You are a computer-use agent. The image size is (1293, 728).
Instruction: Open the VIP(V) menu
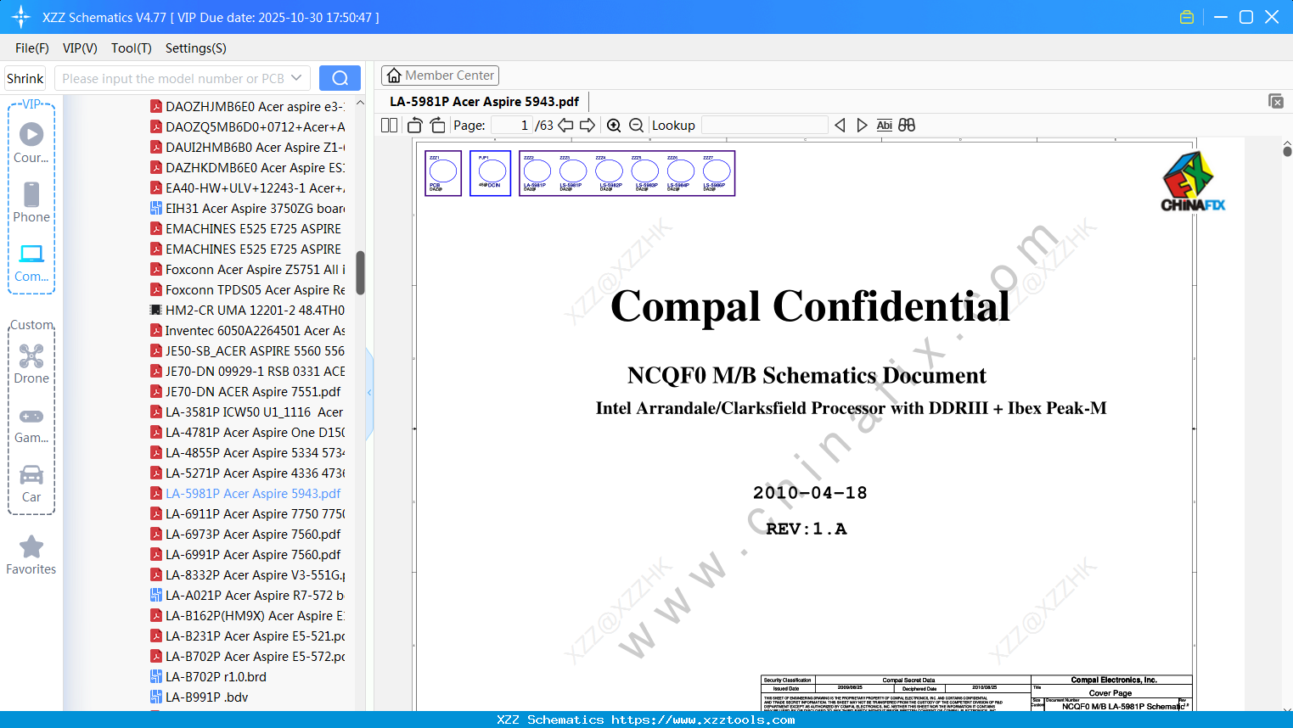point(80,48)
